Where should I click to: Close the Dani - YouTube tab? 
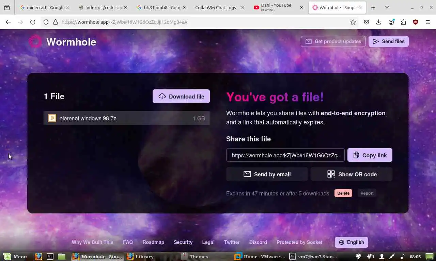point(301,7)
